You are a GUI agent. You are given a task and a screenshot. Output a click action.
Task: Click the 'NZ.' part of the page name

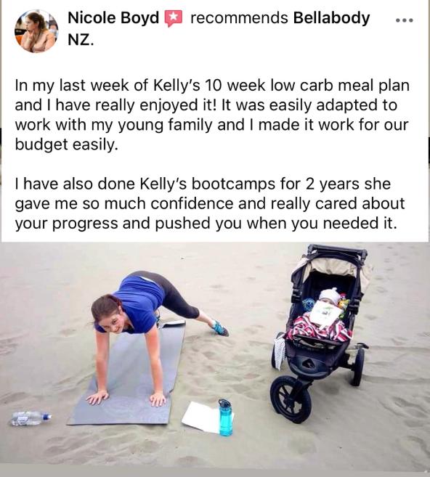pyautogui.click(x=81, y=39)
